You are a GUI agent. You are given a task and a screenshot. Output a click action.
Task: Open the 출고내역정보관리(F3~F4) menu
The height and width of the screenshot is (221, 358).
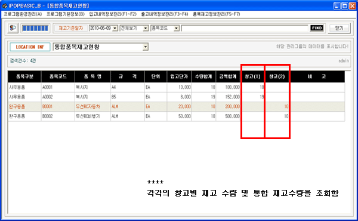pyautogui.click(x=165, y=14)
